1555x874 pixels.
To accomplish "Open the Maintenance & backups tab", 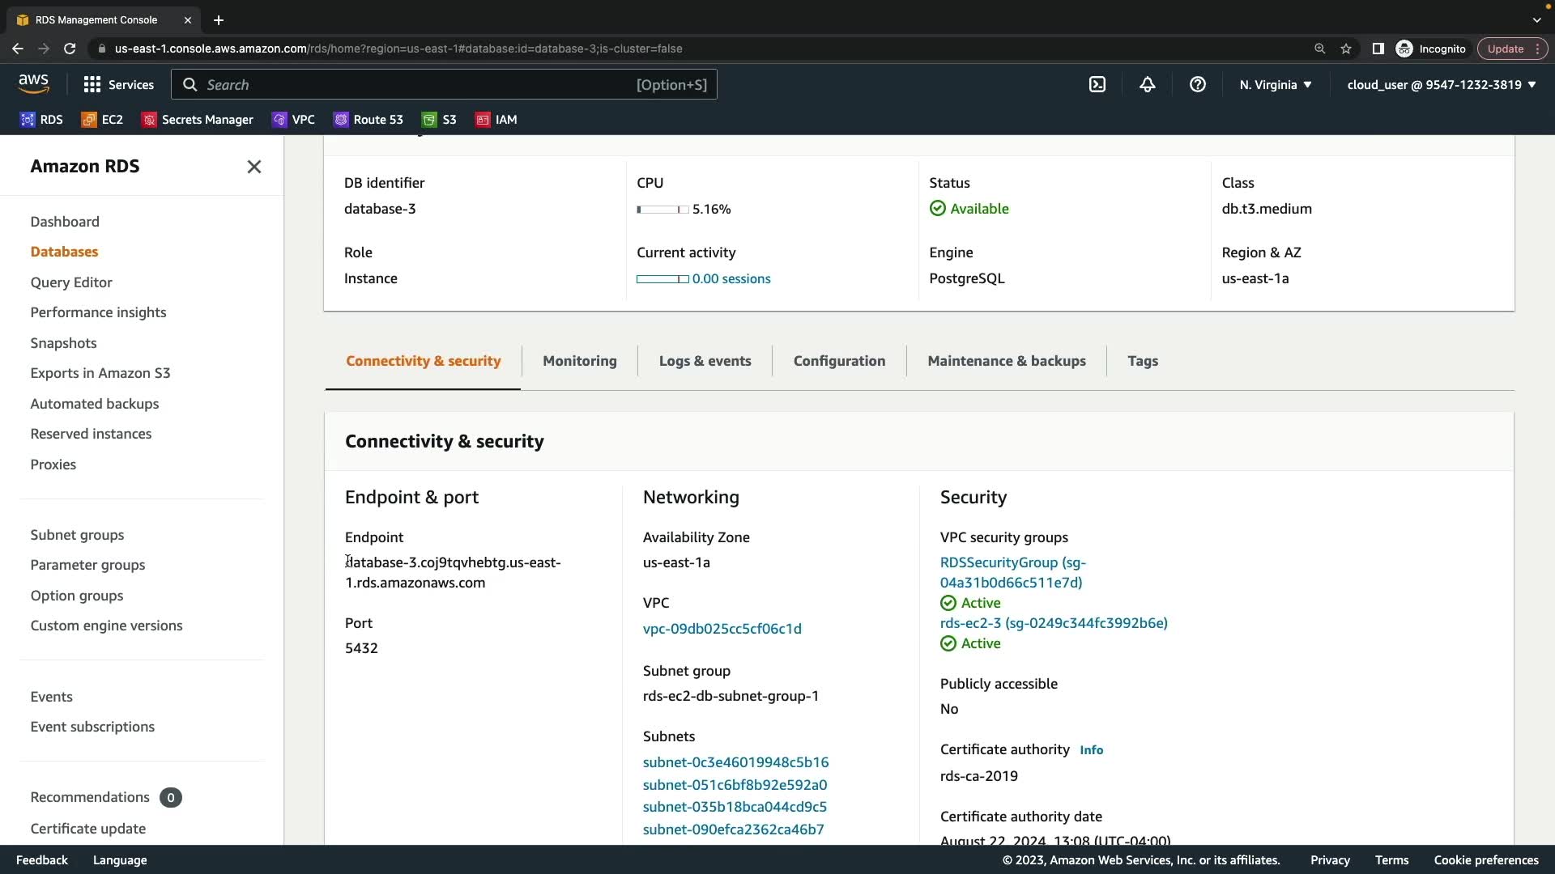I will (x=1006, y=361).
